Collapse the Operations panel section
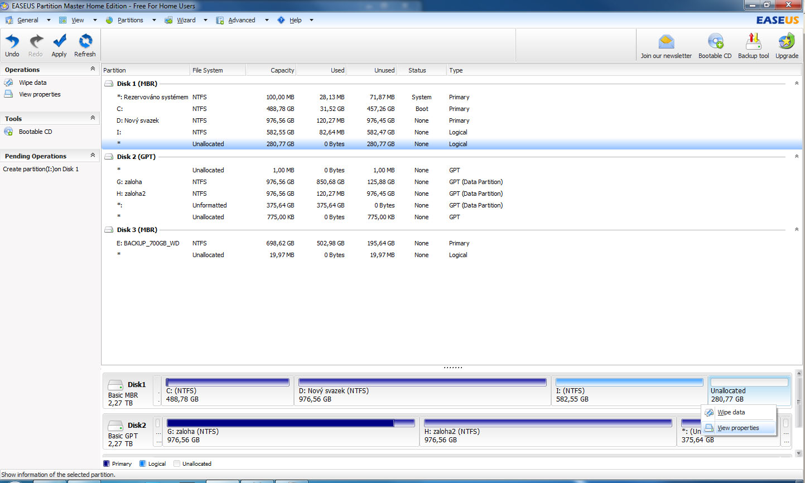 (x=93, y=69)
